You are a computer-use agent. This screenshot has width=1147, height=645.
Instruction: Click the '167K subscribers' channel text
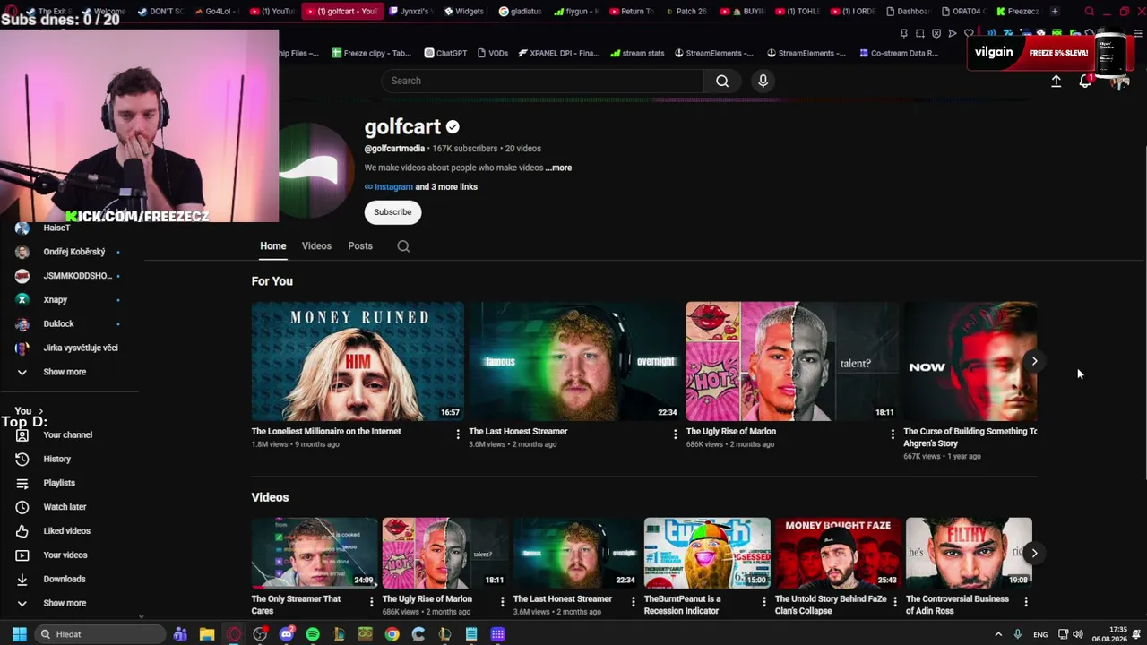(464, 149)
